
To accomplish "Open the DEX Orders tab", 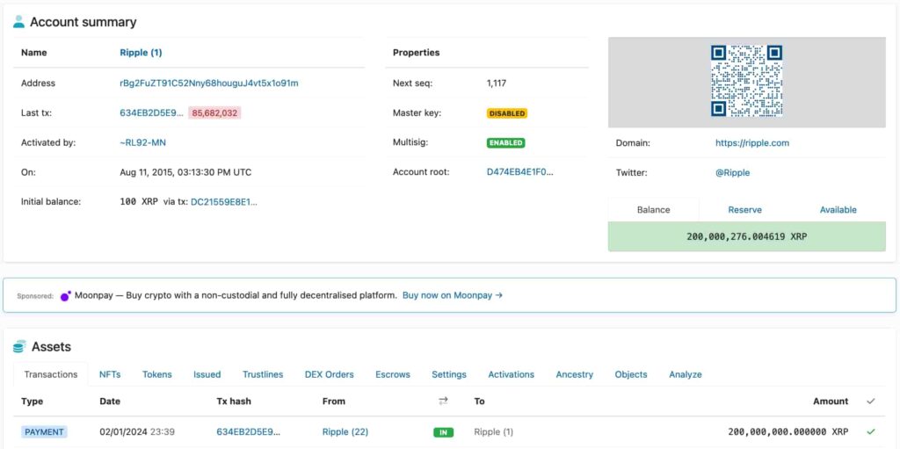I will click(329, 374).
